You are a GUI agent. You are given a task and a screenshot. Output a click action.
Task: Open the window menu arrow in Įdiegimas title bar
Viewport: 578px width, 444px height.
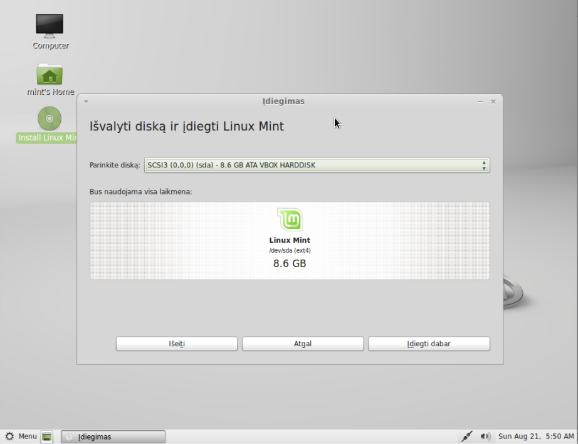pyautogui.click(x=86, y=102)
